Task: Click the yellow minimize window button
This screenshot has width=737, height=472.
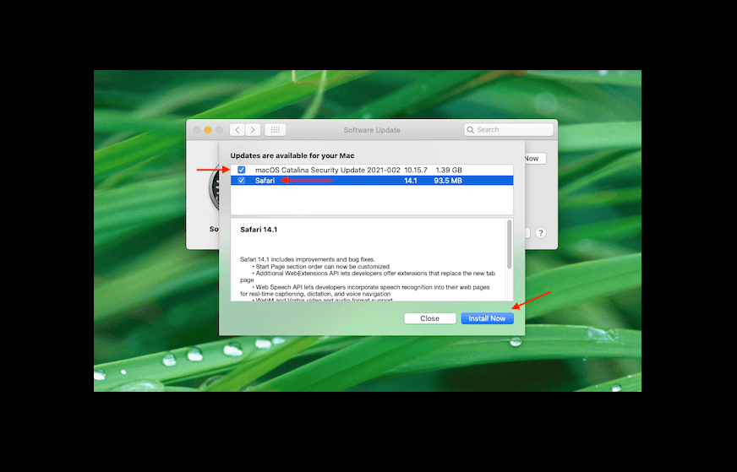Action: point(208,130)
